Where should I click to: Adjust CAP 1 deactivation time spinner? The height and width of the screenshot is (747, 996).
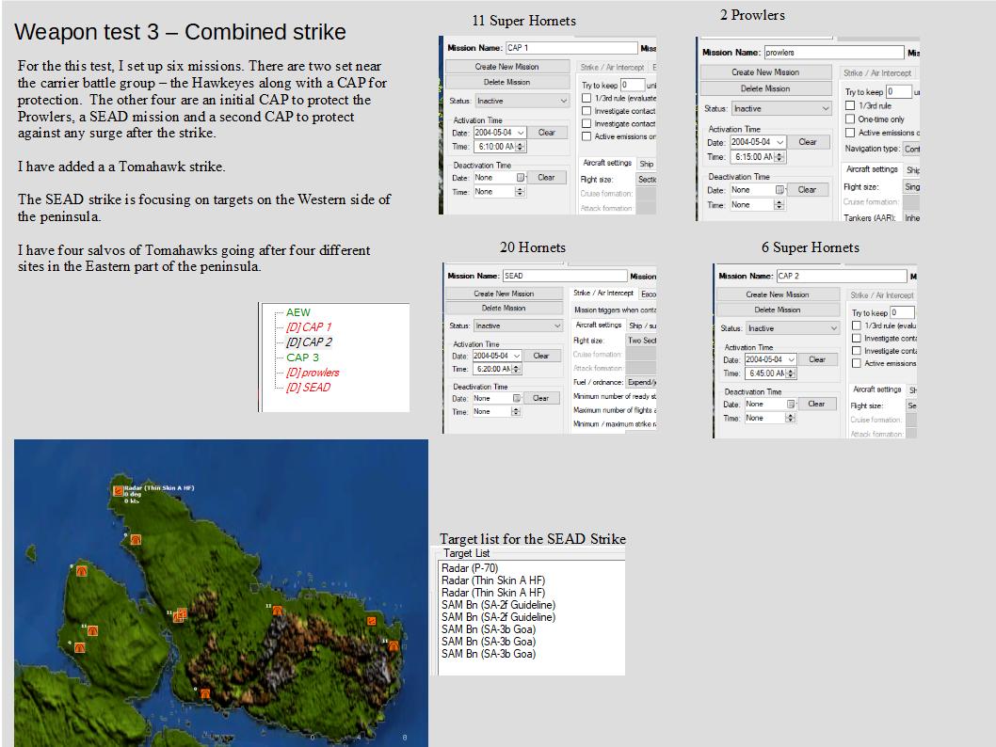521,192
